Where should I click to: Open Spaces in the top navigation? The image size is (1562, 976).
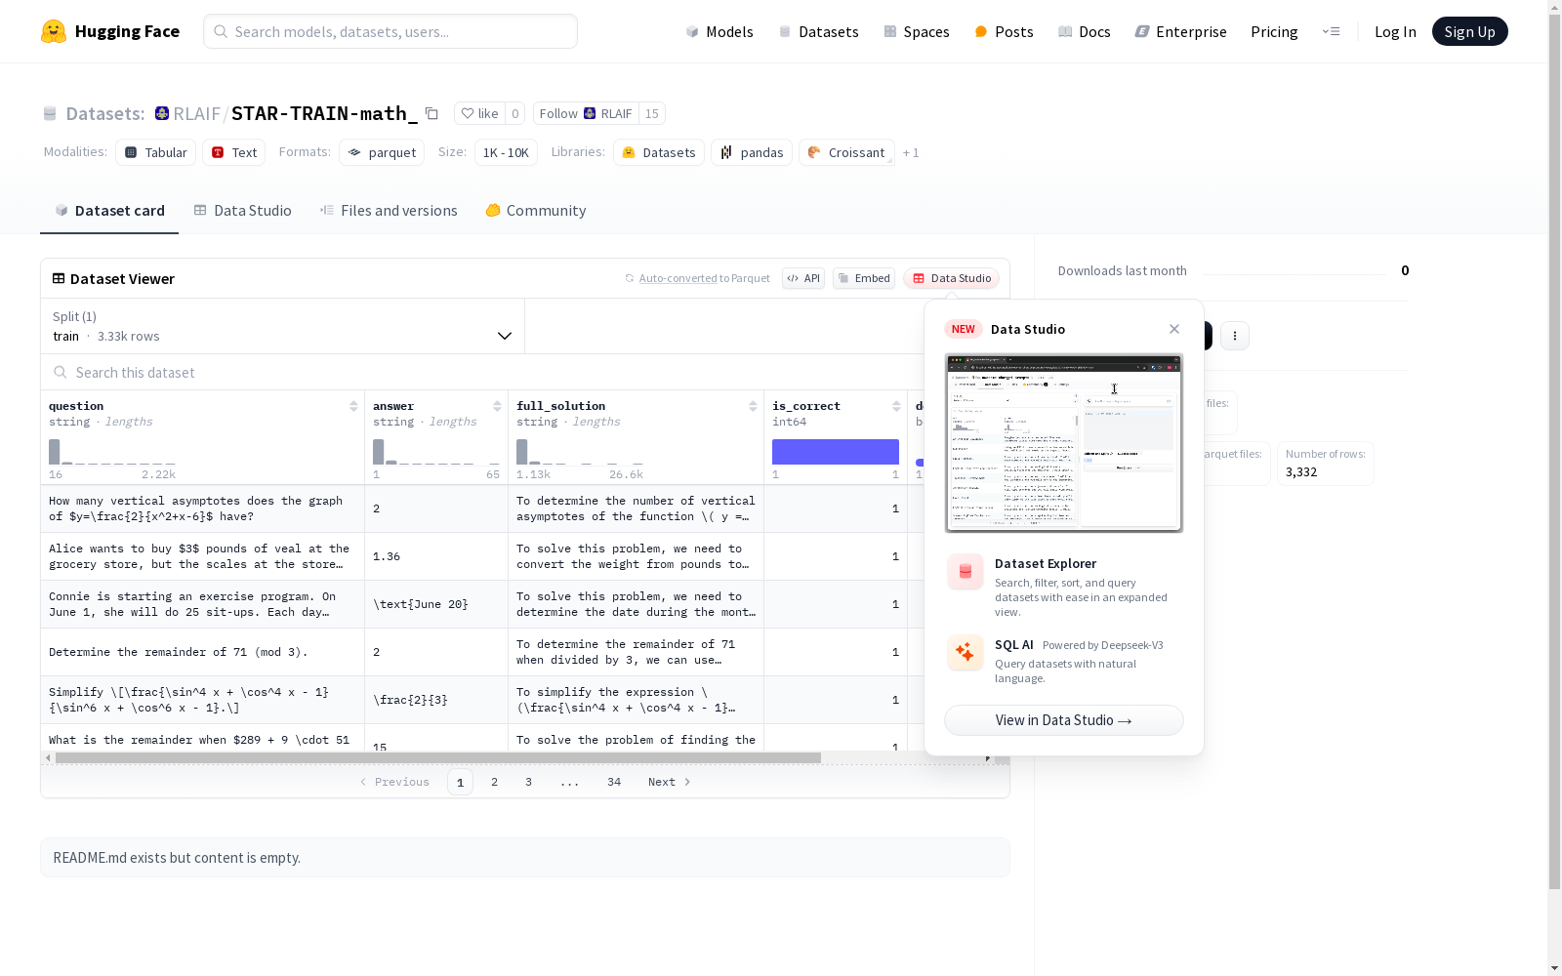(x=917, y=31)
